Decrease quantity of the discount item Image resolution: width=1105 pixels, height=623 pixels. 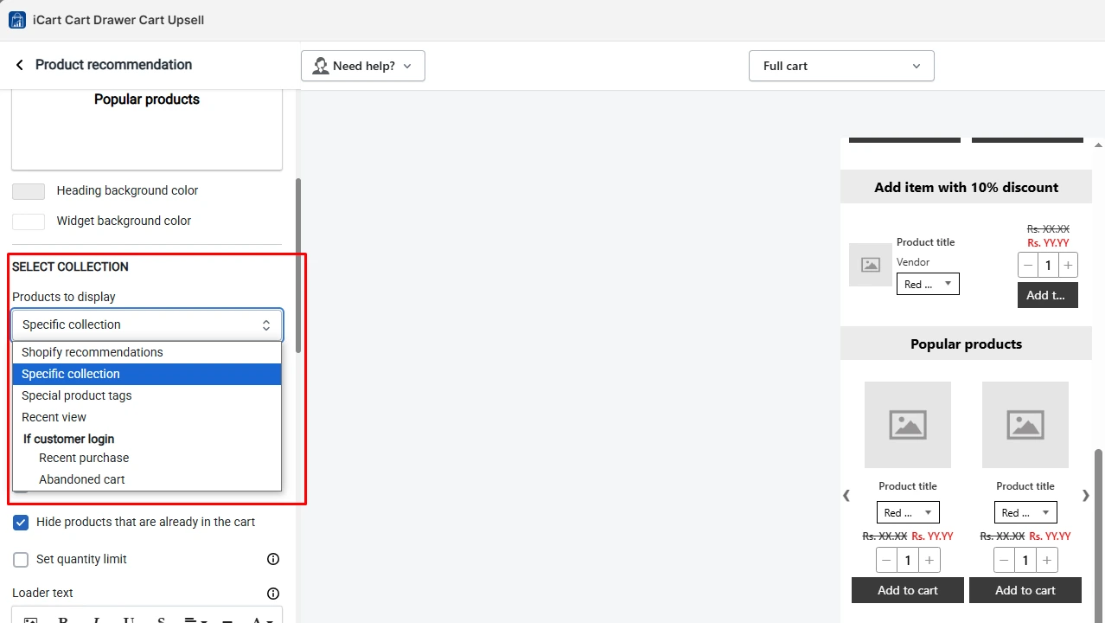1028,266
